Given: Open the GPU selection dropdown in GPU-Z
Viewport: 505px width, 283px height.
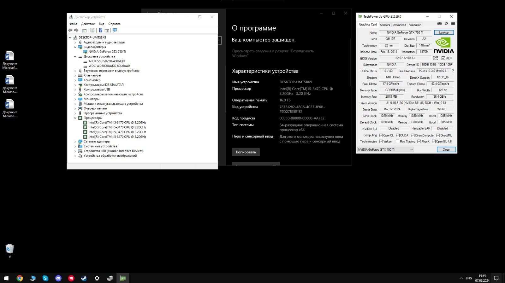Looking at the screenshot, I should 385,150.
